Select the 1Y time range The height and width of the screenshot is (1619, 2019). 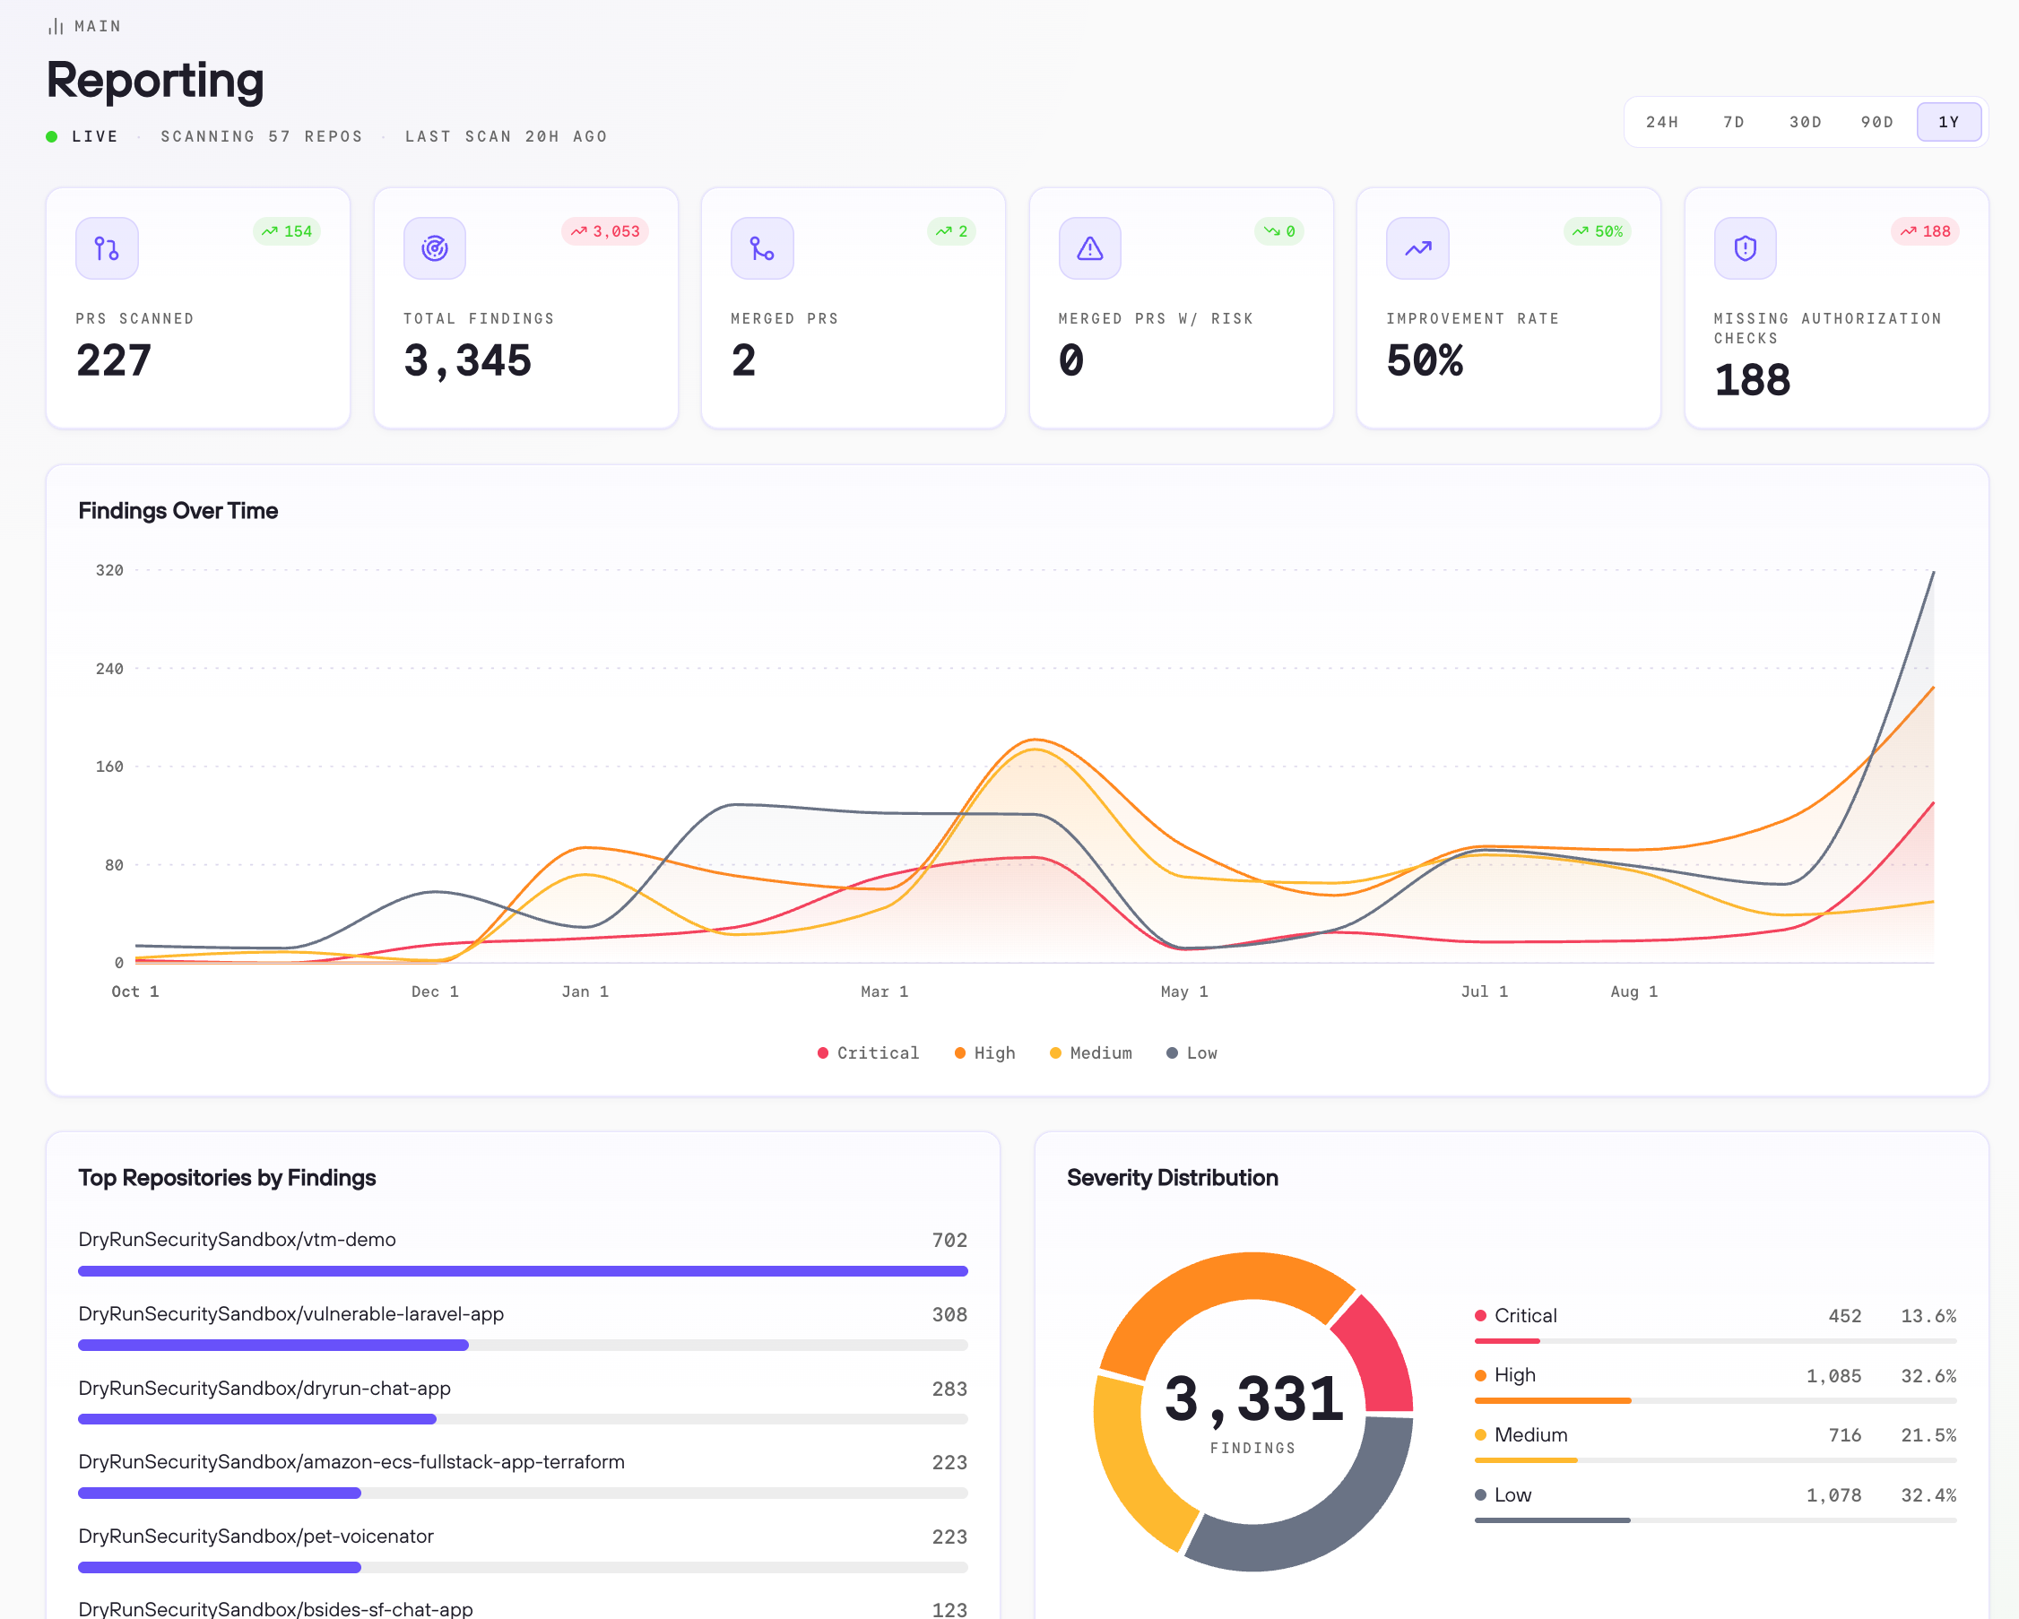pos(1949,122)
